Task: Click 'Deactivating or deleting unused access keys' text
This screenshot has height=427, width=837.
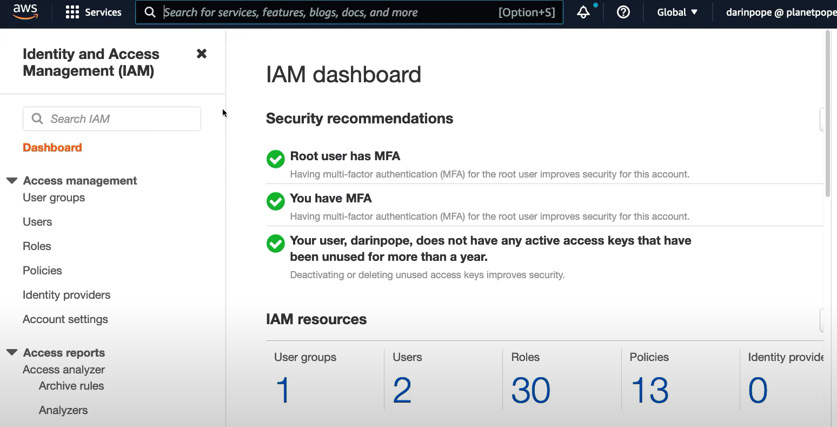Action: [427, 275]
